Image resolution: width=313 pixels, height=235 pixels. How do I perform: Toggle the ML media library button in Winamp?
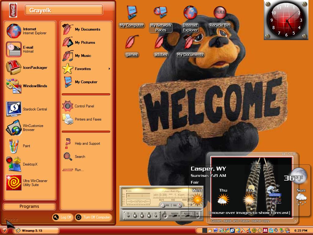pyautogui.click(x=197, y=216)
